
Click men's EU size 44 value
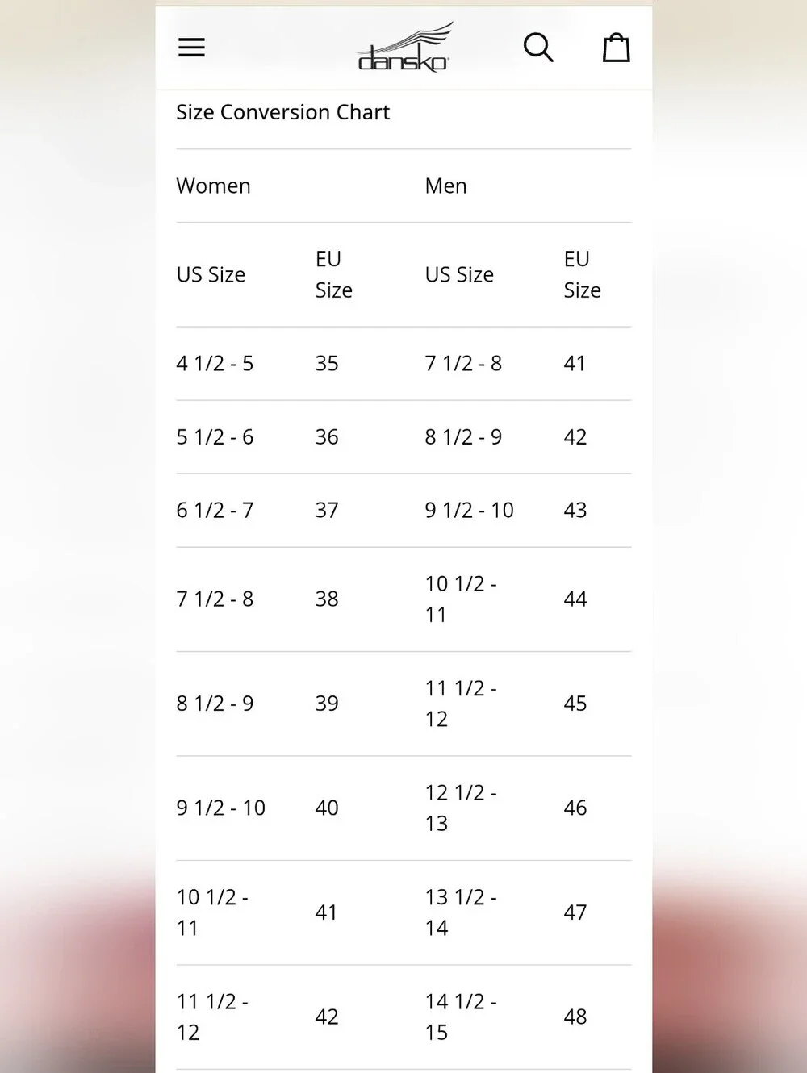tap(575, 599)
